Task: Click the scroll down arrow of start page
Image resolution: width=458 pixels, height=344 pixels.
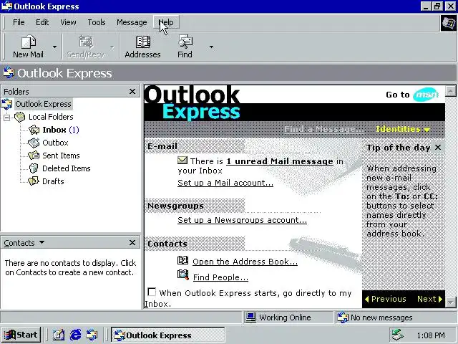Action: pos(451,302)
